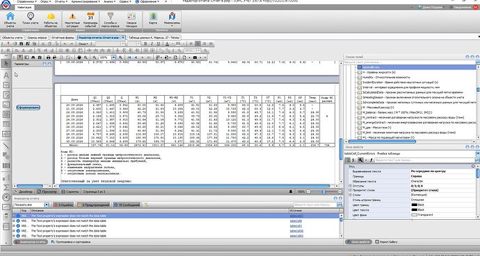Click the notification bell near zoom slider
This screenshot has height=256, width=480.
click(x=291, y=191)
